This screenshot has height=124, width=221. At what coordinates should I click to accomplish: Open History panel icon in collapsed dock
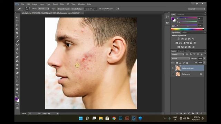(167, 17)
